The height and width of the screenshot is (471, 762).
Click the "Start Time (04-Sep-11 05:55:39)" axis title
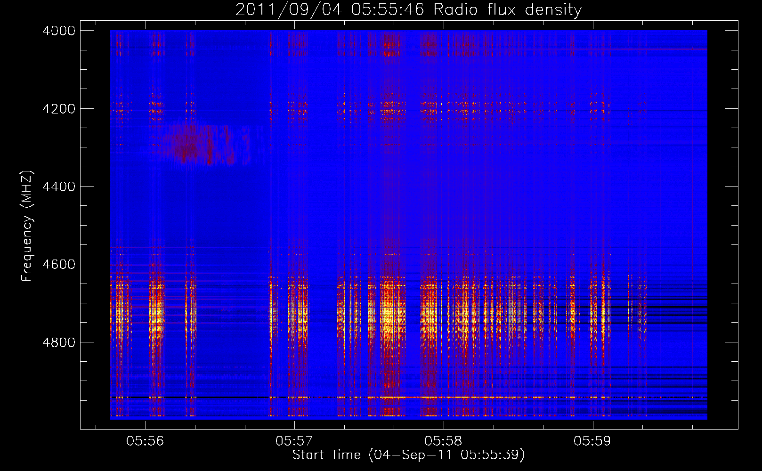point(408,455)
